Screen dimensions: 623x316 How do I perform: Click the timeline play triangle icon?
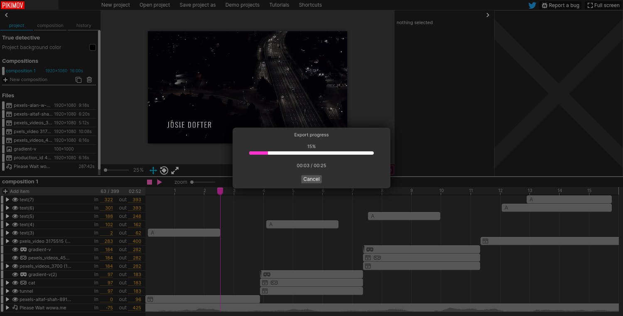tap(159, 182)
